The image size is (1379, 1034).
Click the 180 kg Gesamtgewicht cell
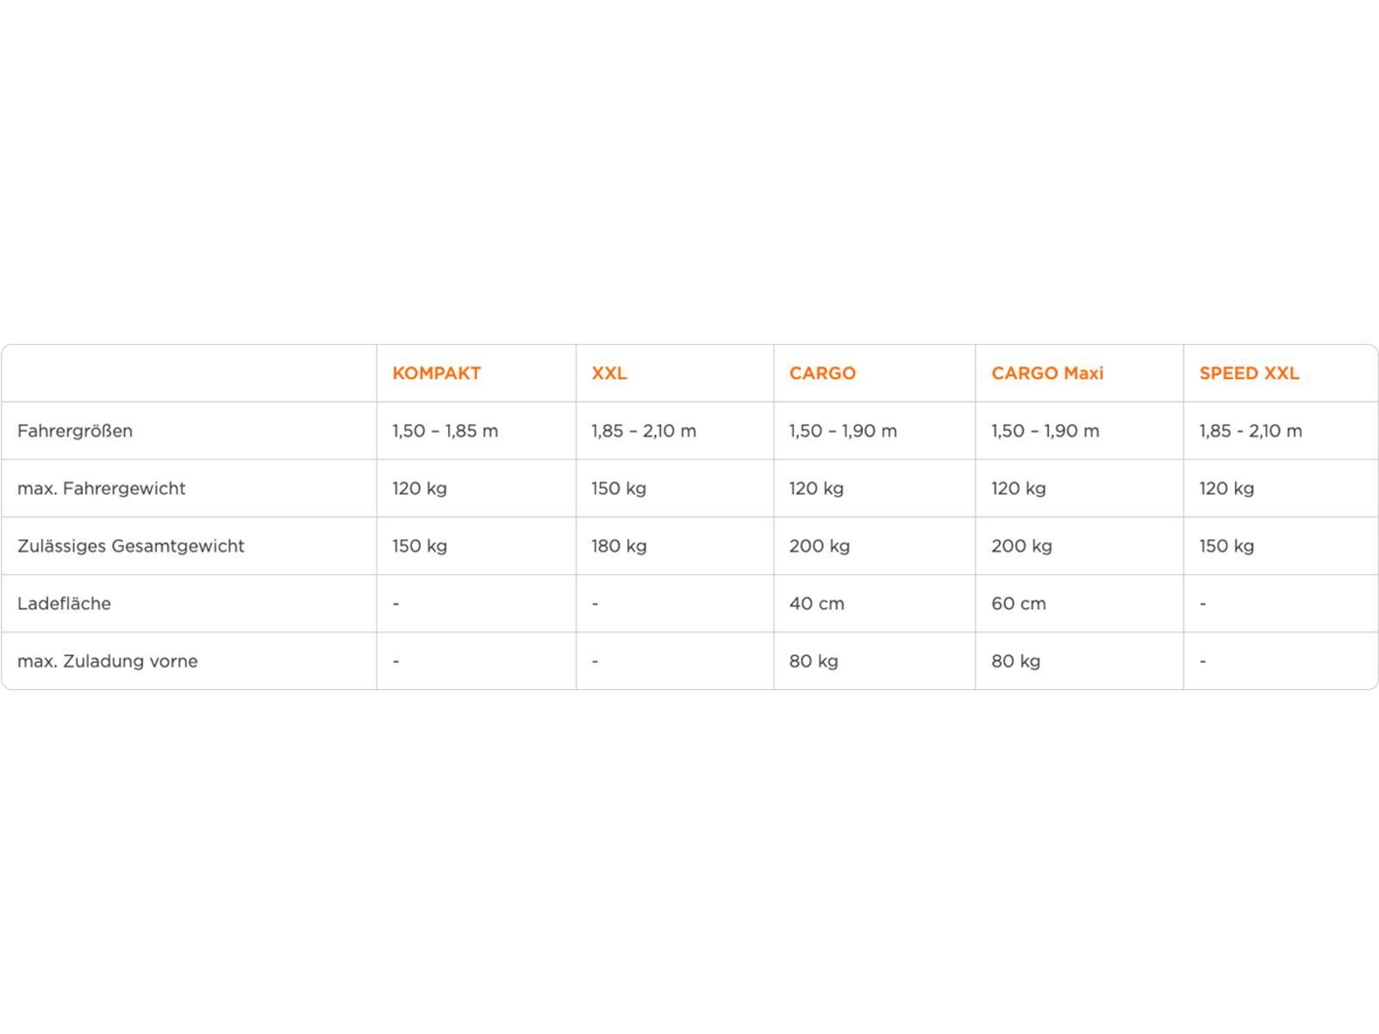coord(619,546)
